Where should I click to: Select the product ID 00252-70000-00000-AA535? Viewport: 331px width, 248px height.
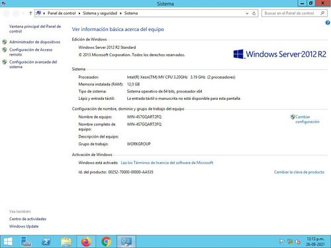130,172
